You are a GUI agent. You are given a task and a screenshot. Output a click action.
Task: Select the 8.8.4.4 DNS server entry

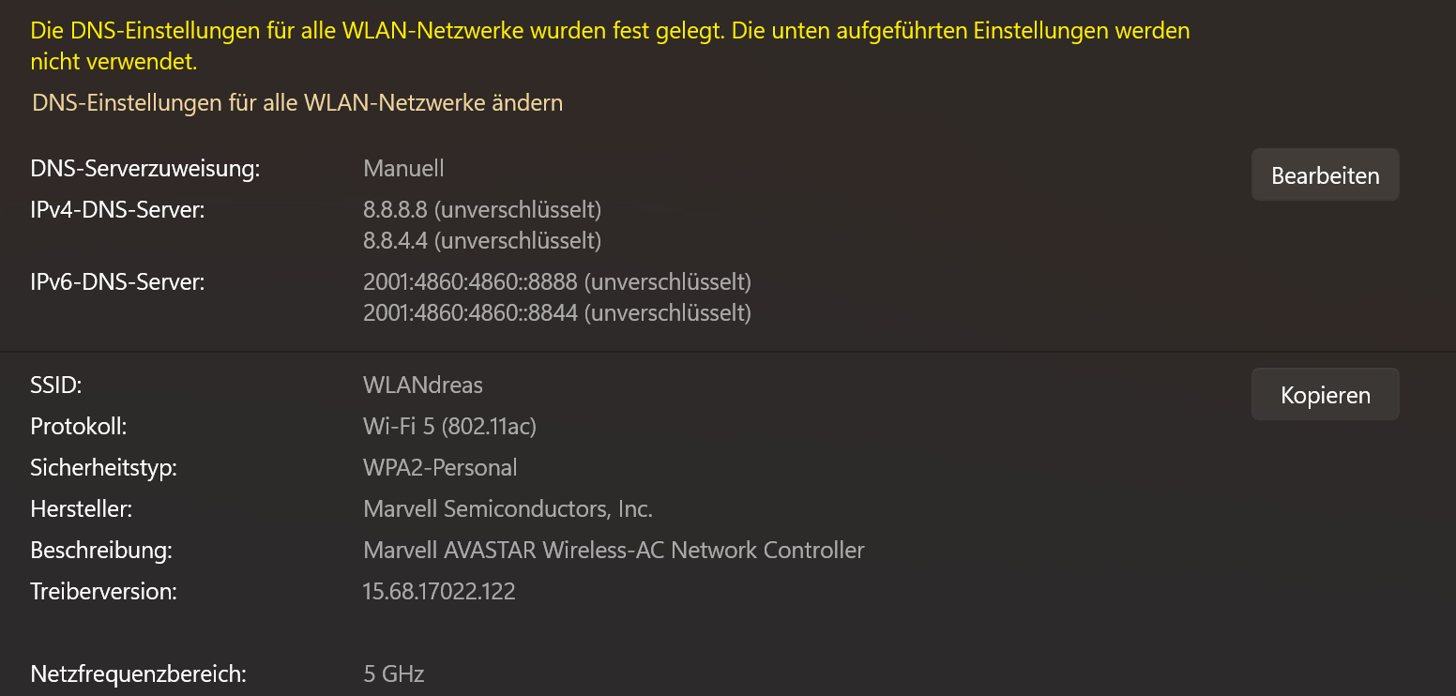pyautogui.click(x=482, y=241)
